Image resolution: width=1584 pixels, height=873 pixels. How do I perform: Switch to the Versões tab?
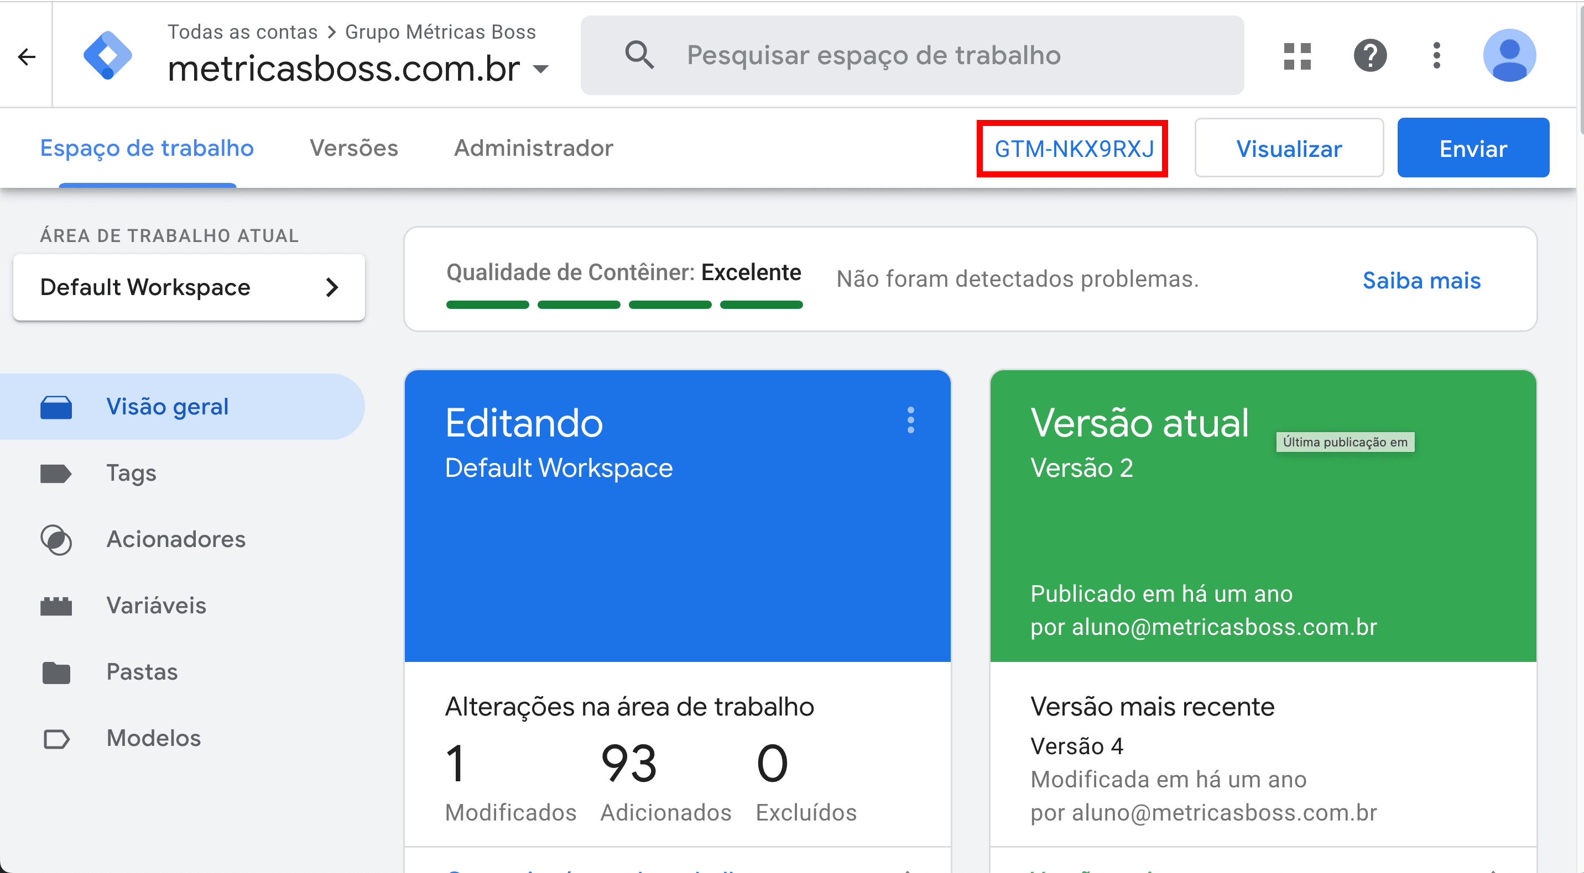point(353,148)
